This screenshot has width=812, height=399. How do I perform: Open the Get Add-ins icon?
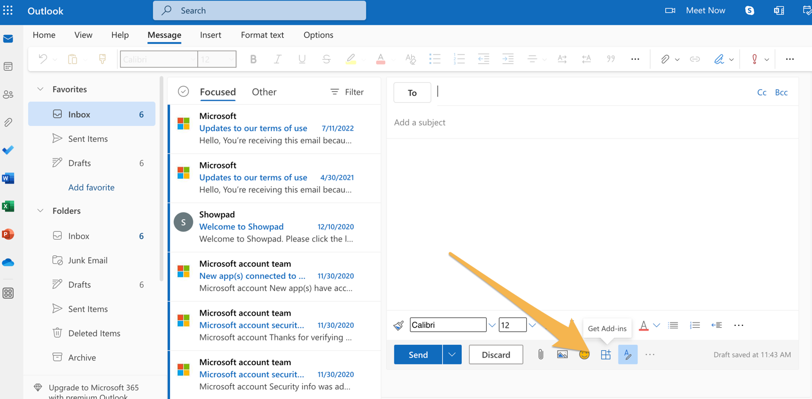point(606,355)
